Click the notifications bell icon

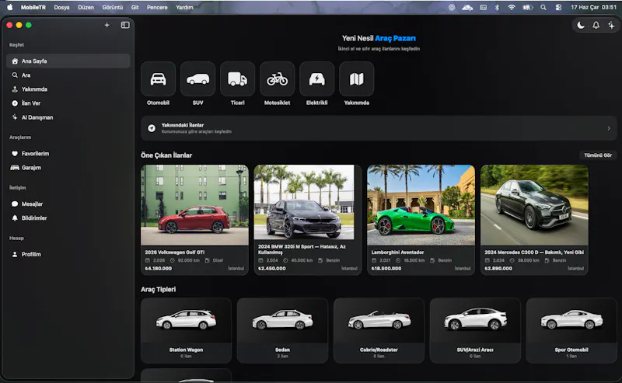coord(596,26)
